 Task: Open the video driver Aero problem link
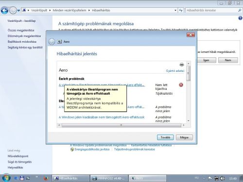102,85
